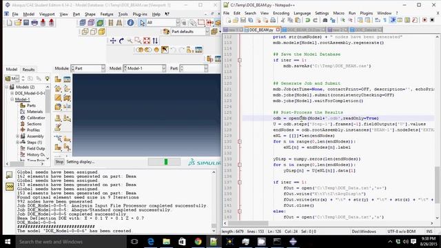The image size is (441, 248).
Task: Click Search the web and Windows box
Action: point(71,242)
